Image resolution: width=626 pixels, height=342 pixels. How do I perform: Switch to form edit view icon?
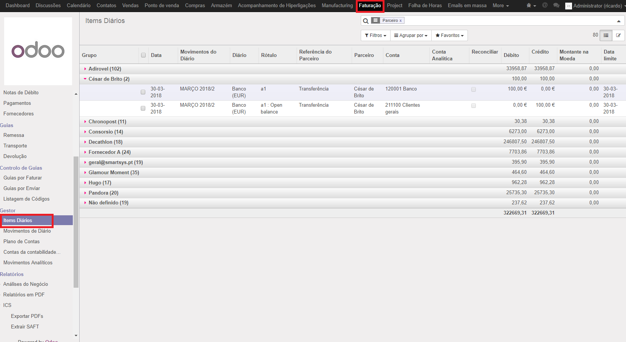[x=618, y=35]
